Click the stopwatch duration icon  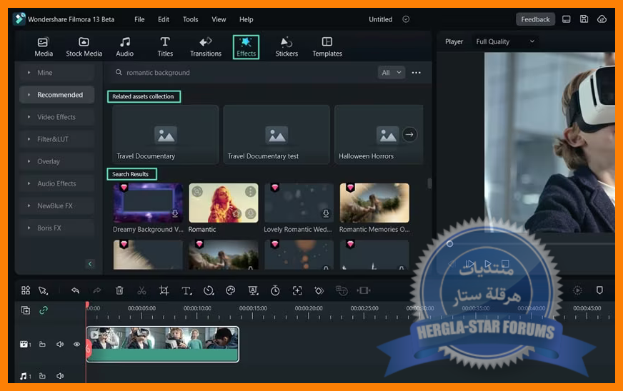coord(275,290)
